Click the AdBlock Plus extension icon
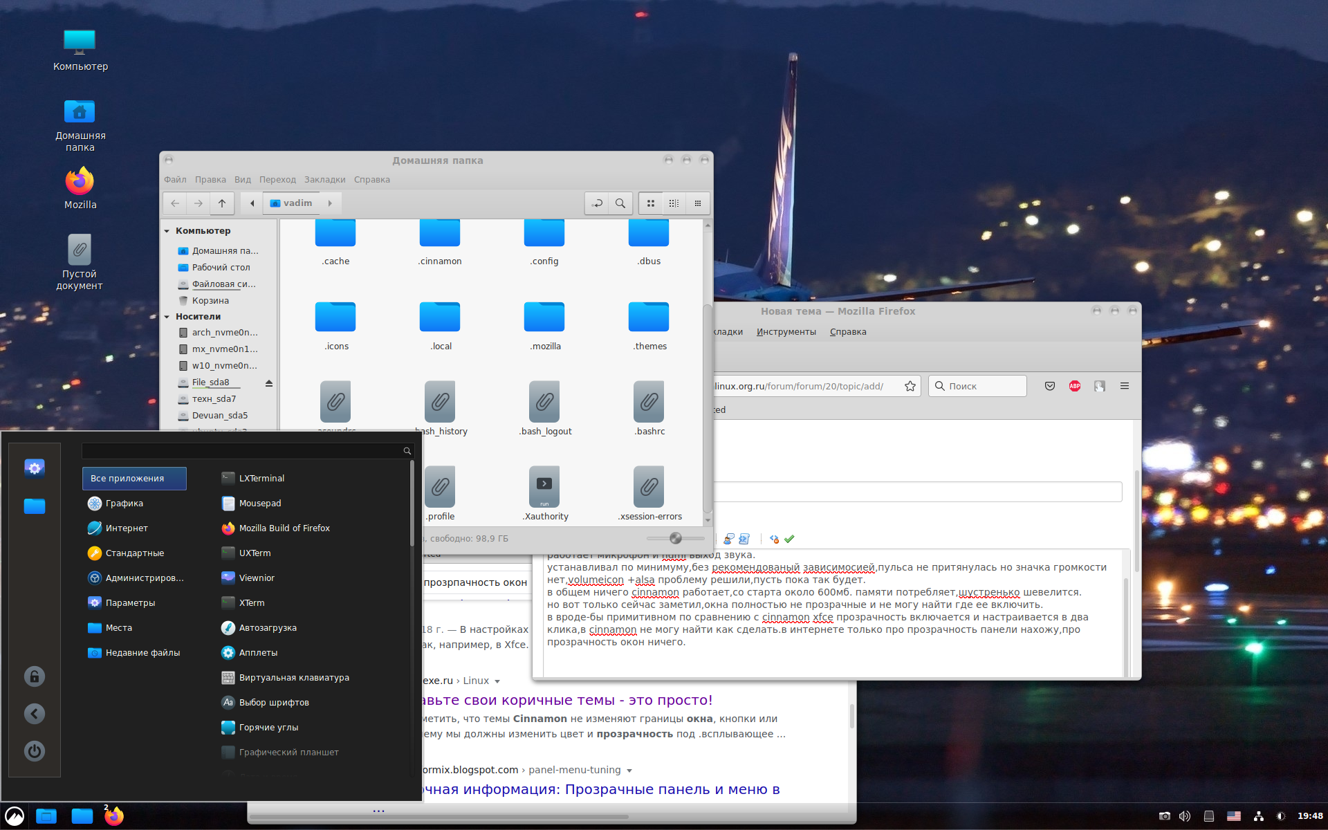The width and height of the screenshot is (1328, 830). coord(1075,386)
